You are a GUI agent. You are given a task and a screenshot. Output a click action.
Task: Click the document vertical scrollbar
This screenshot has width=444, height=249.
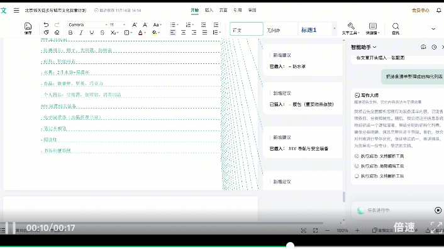[344, 197]
